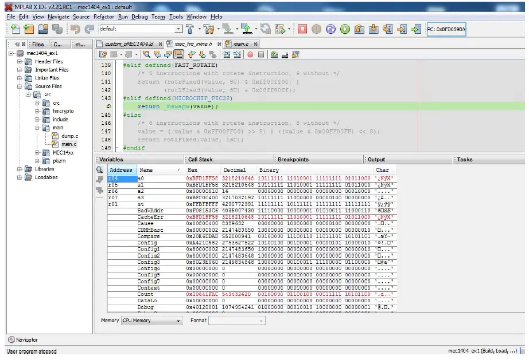Expand the Header Files folder

(20, 61)
